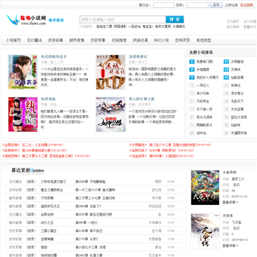257x257 pixels.
Task: Open the 其他类型 category tab
Action: [x=203, y=40]
